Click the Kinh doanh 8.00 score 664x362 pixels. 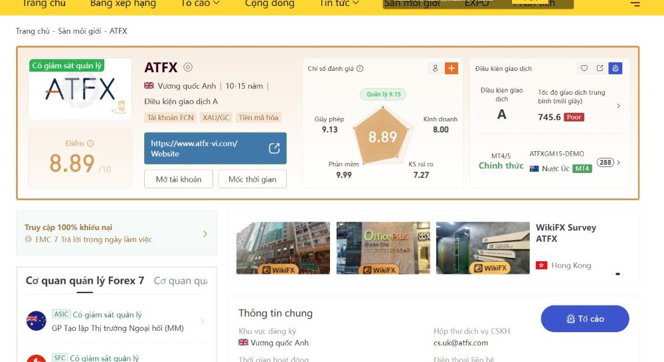coord(440,125)
